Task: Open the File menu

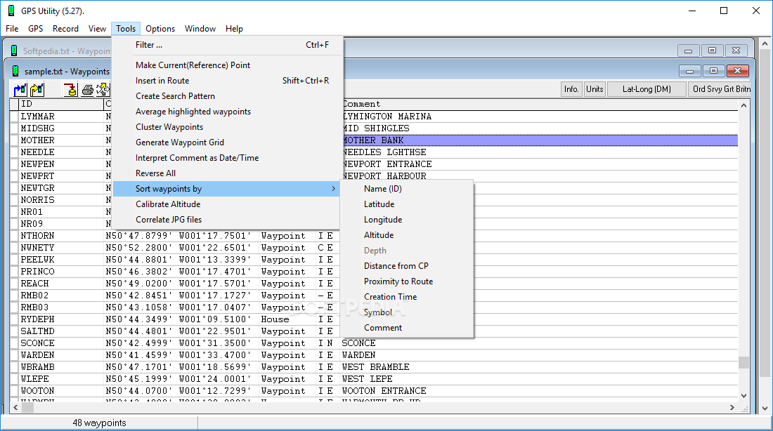Action: (12, 29)
